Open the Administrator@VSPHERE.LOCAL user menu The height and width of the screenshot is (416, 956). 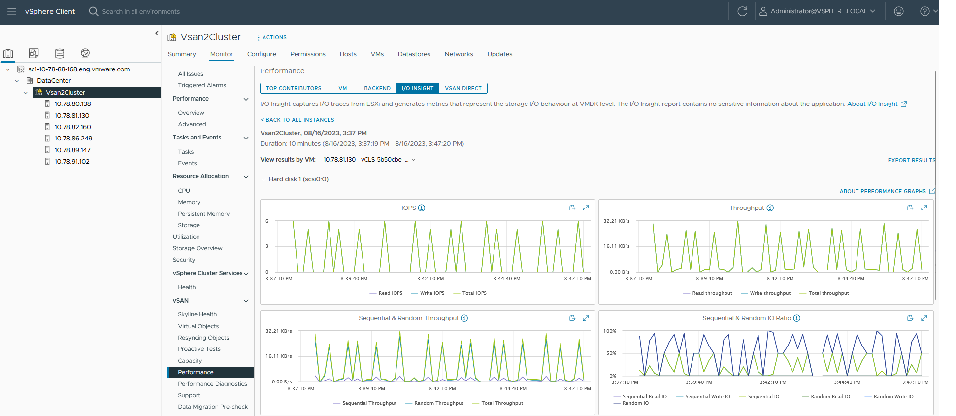[x=823, y=11]
